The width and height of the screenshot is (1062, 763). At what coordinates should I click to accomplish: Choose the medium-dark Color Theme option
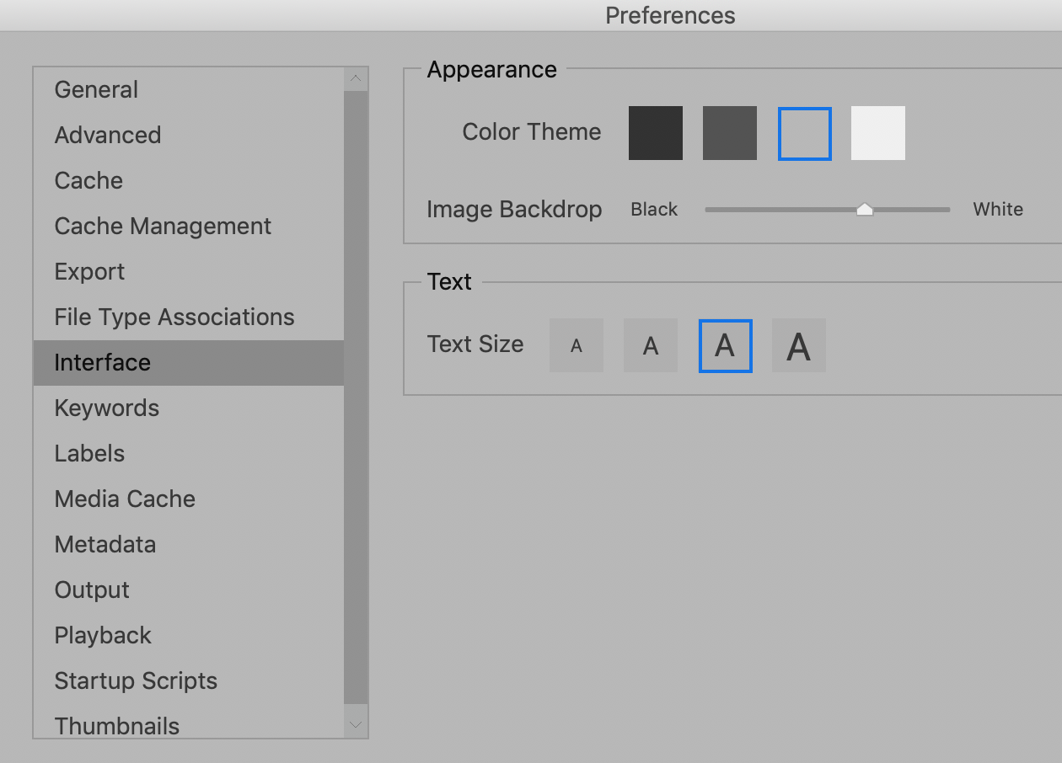coord(729,133)
